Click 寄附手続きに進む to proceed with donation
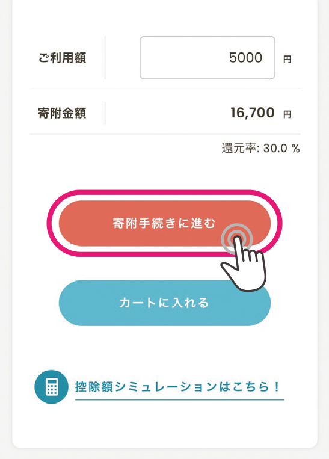Image resolution: width=329 pixels, height=459 pixels. 165,223
